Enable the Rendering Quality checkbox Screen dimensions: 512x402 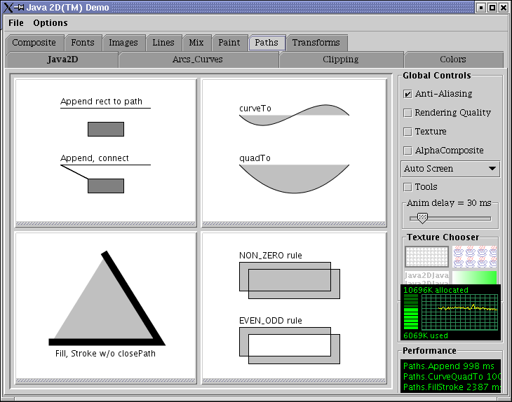tap(408, 113)
